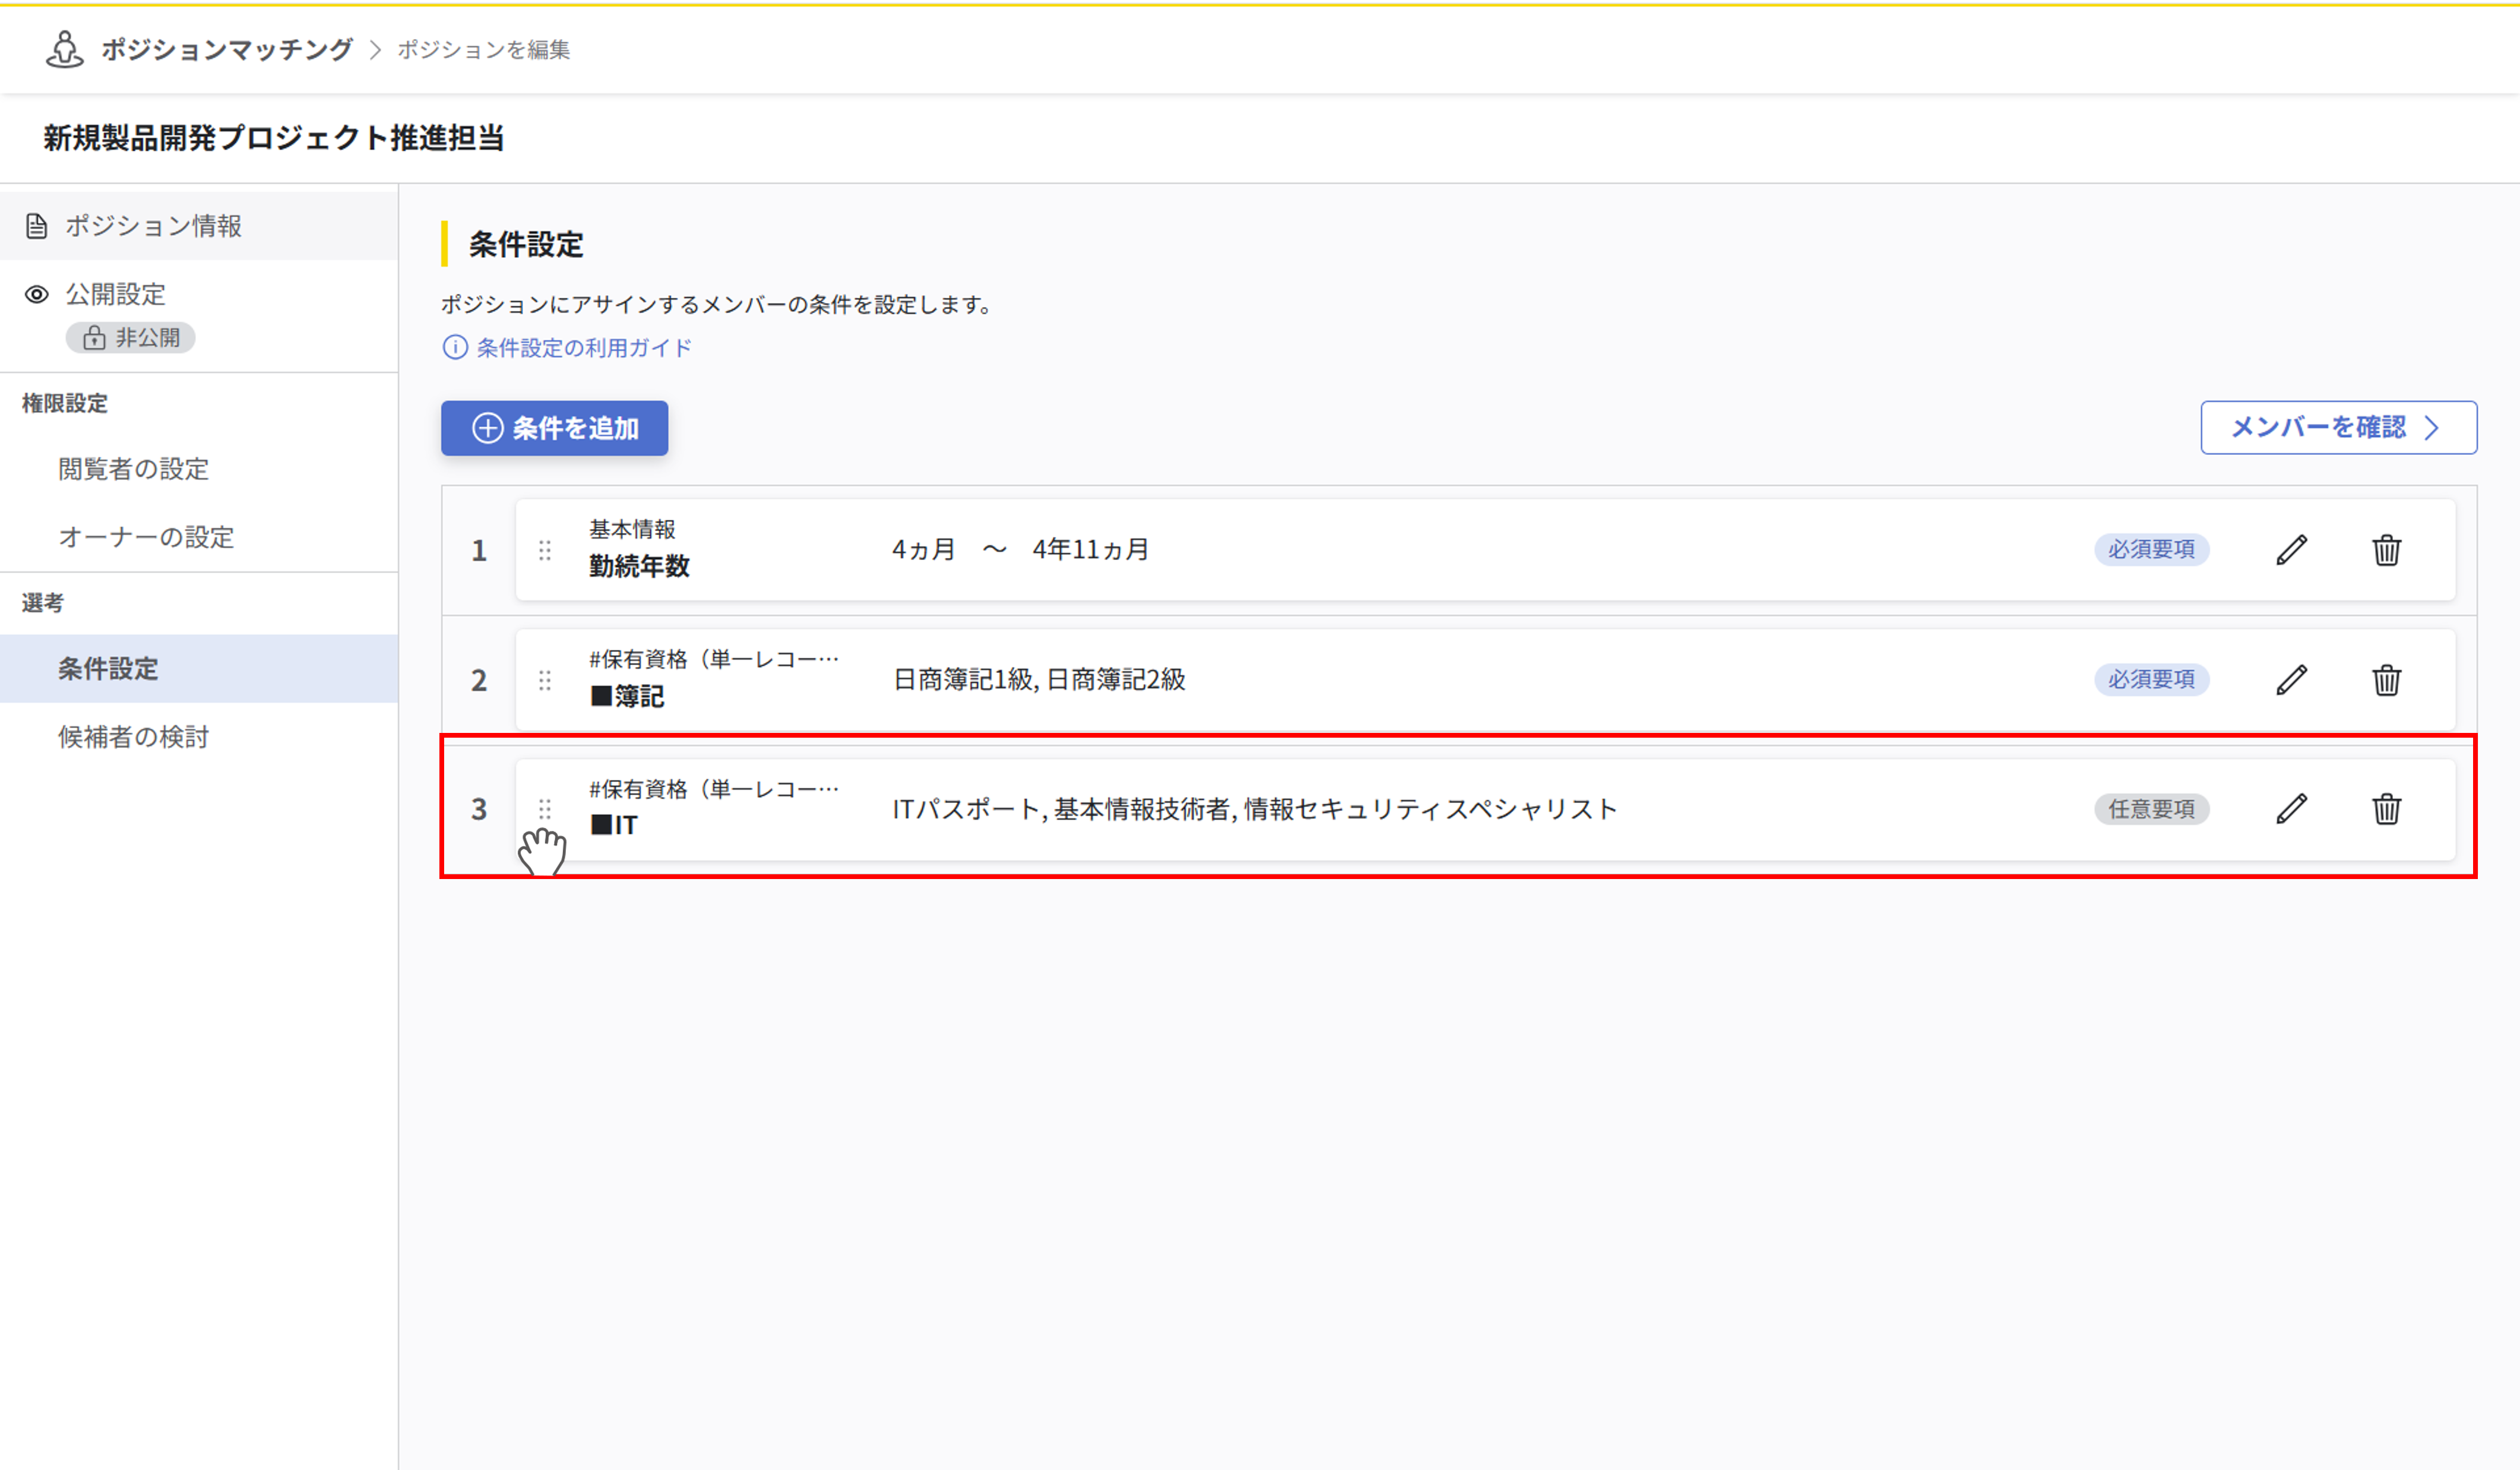The height and width of the screenshot is (1470, 2520).
Task: Grab the drag handle for 簿記 row
Action: pos(545,680)
